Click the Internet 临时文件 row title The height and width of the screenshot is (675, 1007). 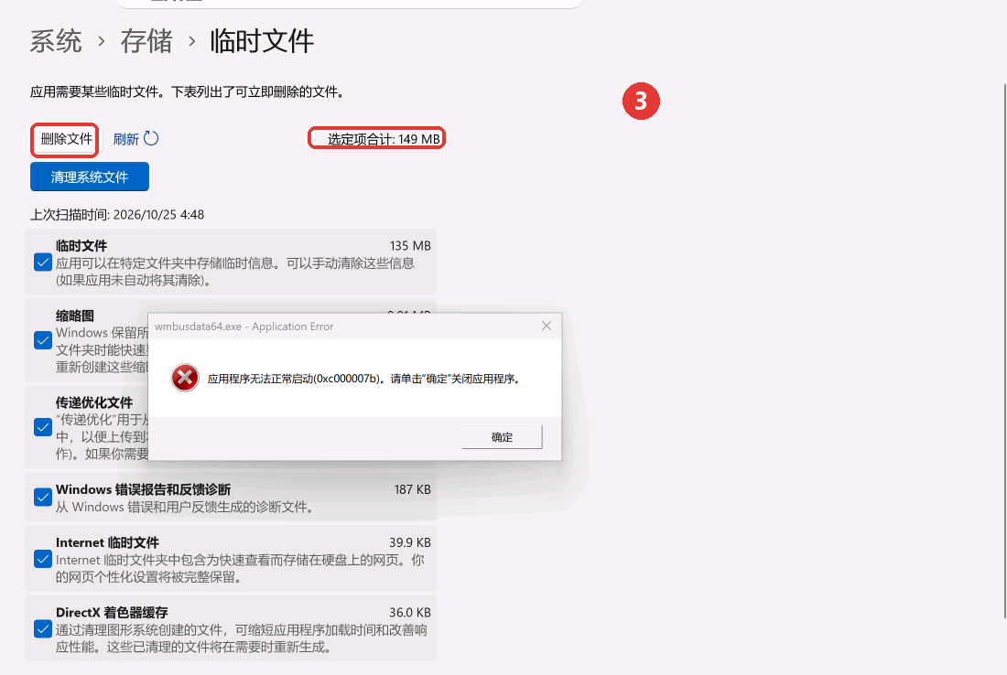pos(107,542)
